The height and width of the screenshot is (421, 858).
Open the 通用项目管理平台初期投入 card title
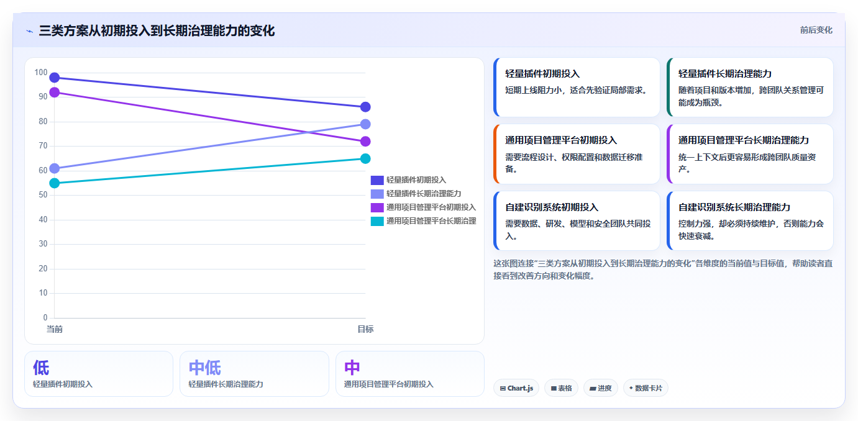pos(561,140)
